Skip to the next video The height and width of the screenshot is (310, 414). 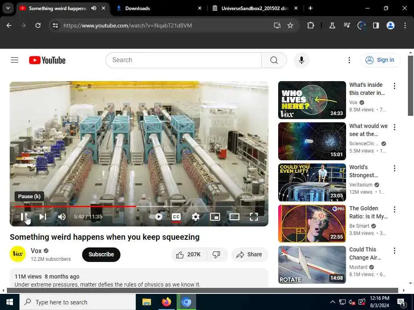click(x=43, y=217)
